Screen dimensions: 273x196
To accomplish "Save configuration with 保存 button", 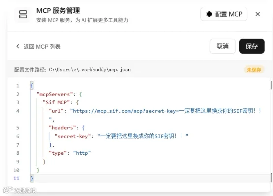I will (251, 46).
